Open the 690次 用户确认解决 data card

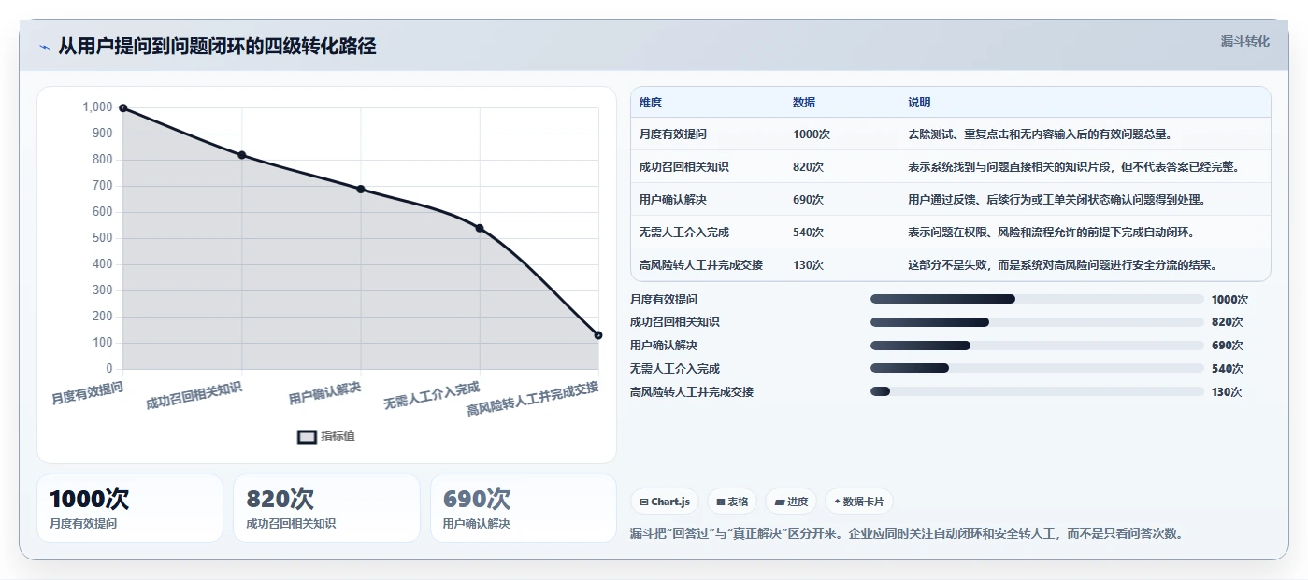click(x=524, y=508)
